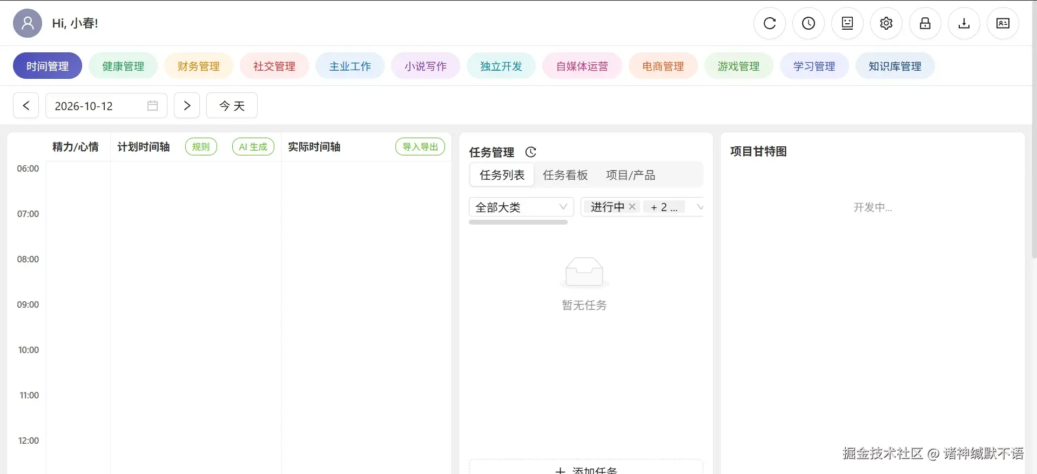This screenshot has height=474, width=1037.
Task: Open the 时间管理 module
Action: (48, 66)
